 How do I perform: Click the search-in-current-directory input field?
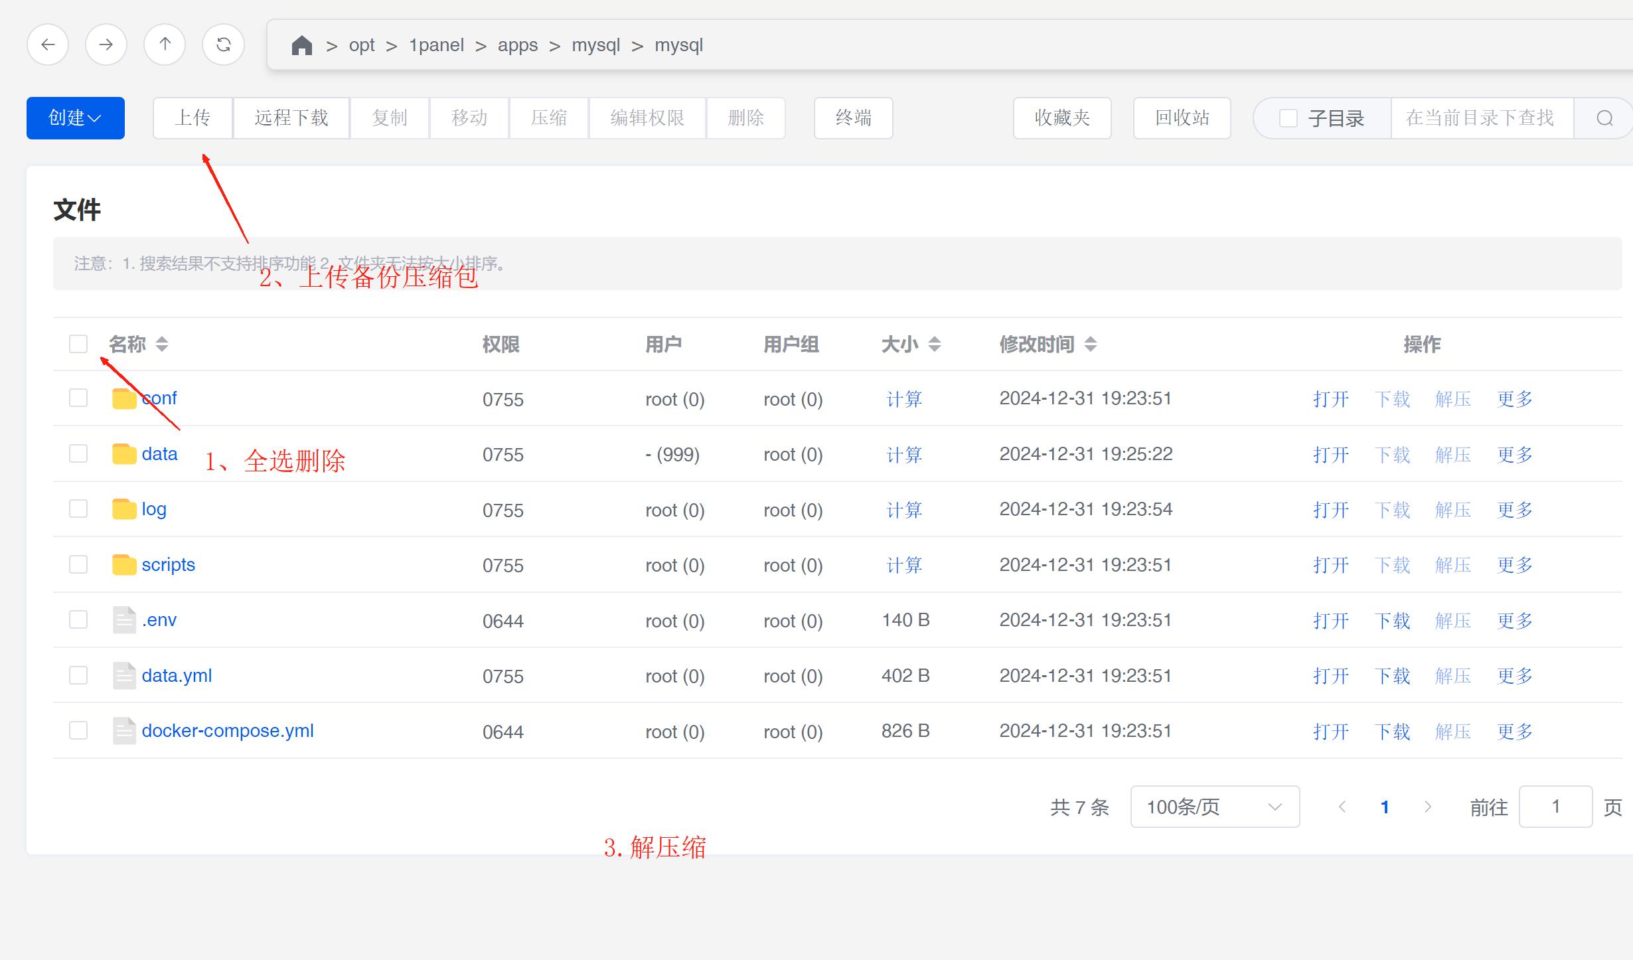1481,118
